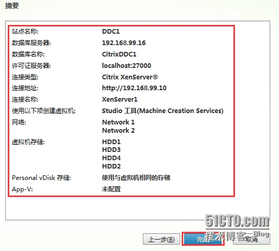
Task: Select 使用与虚拟机相同的存储 value
Action: (136, 178)
